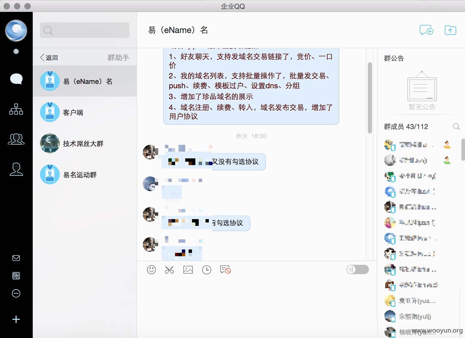The height and width of the screenshot is (338, 465).
Task: Click the member list scrollbar
Action: click(x=463, y=150)
